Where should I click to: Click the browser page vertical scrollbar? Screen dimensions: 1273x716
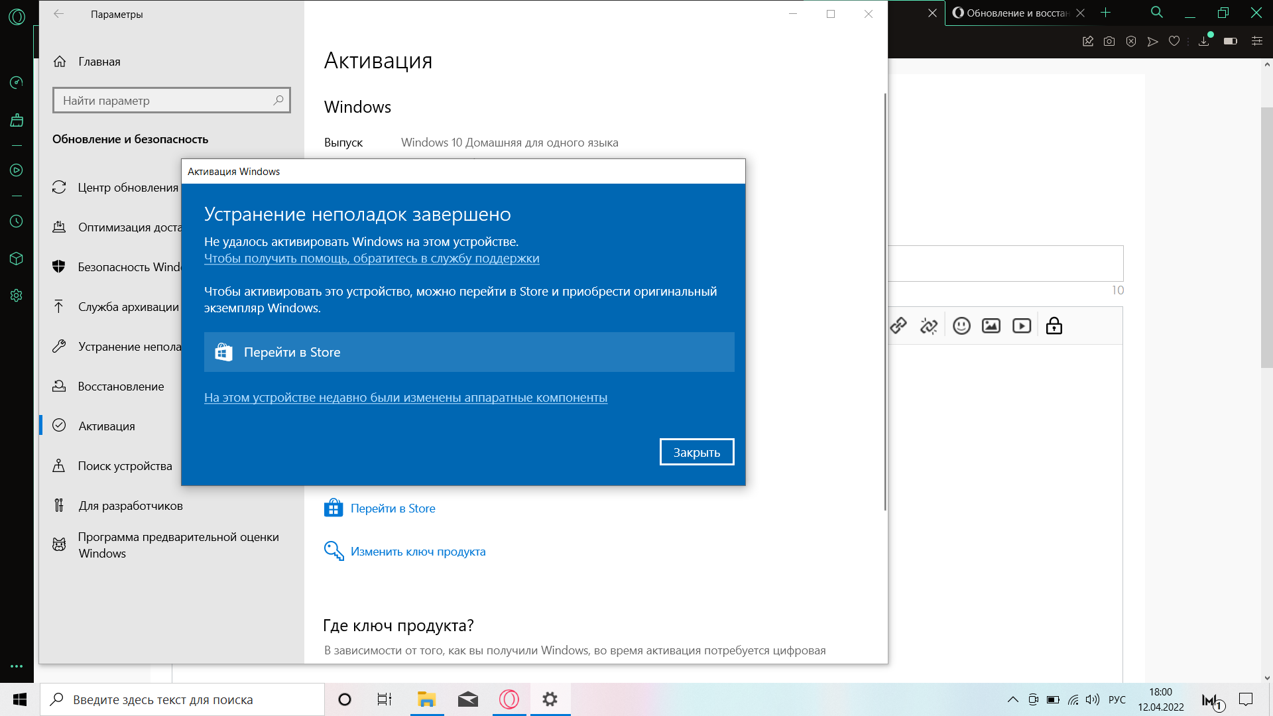click(x=1266, y=237)
